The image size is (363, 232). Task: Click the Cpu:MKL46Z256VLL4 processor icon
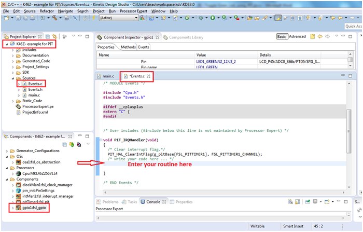coord(18,173)
